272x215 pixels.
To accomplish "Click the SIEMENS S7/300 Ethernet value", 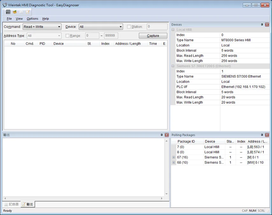I will (241, 76).
